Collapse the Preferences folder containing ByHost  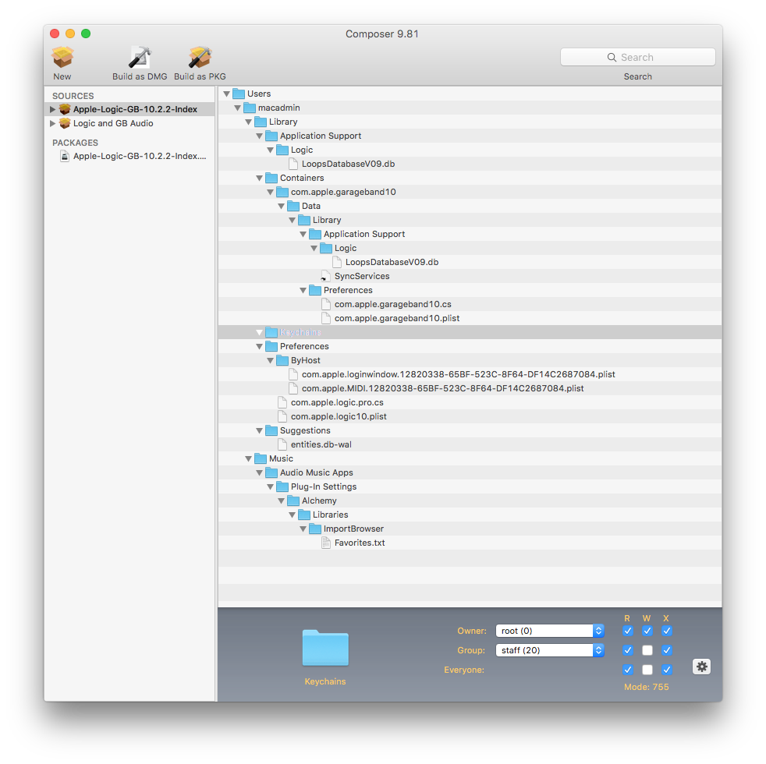pos(260,347)
